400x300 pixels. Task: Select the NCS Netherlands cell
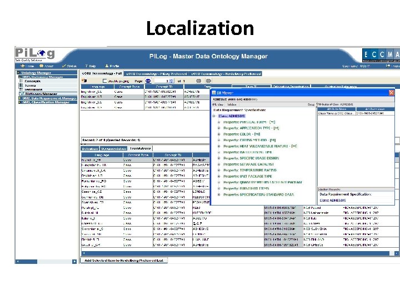click(322, 213)
